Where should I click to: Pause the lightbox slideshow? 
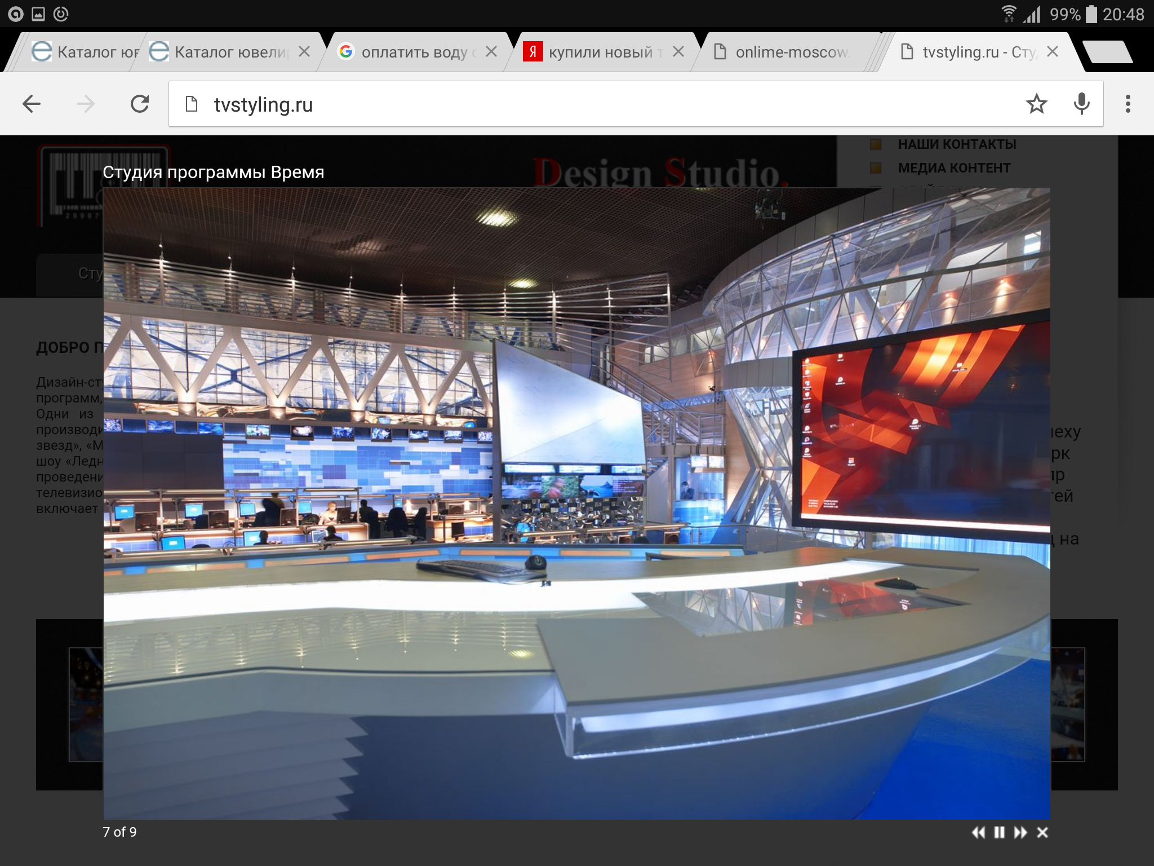click(999, 833)
